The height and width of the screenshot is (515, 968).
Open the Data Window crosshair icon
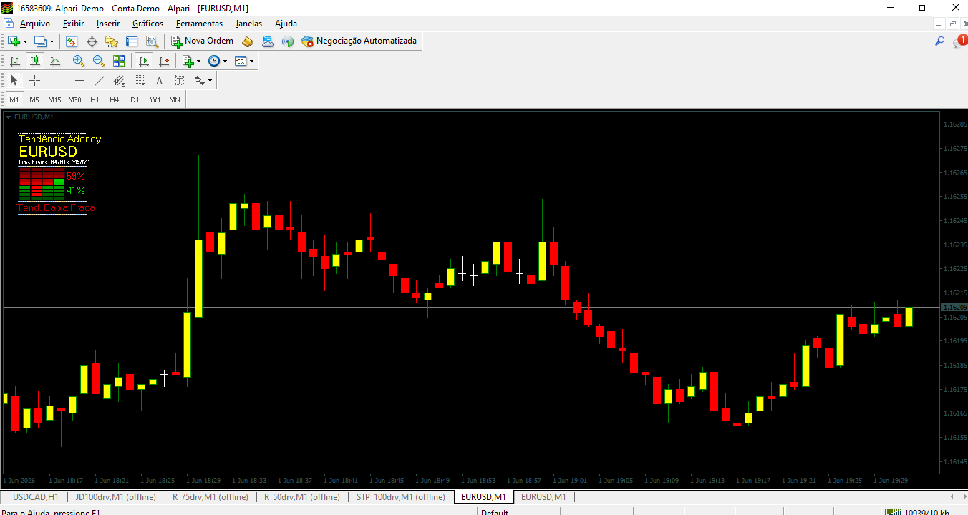tap(92, 41)
